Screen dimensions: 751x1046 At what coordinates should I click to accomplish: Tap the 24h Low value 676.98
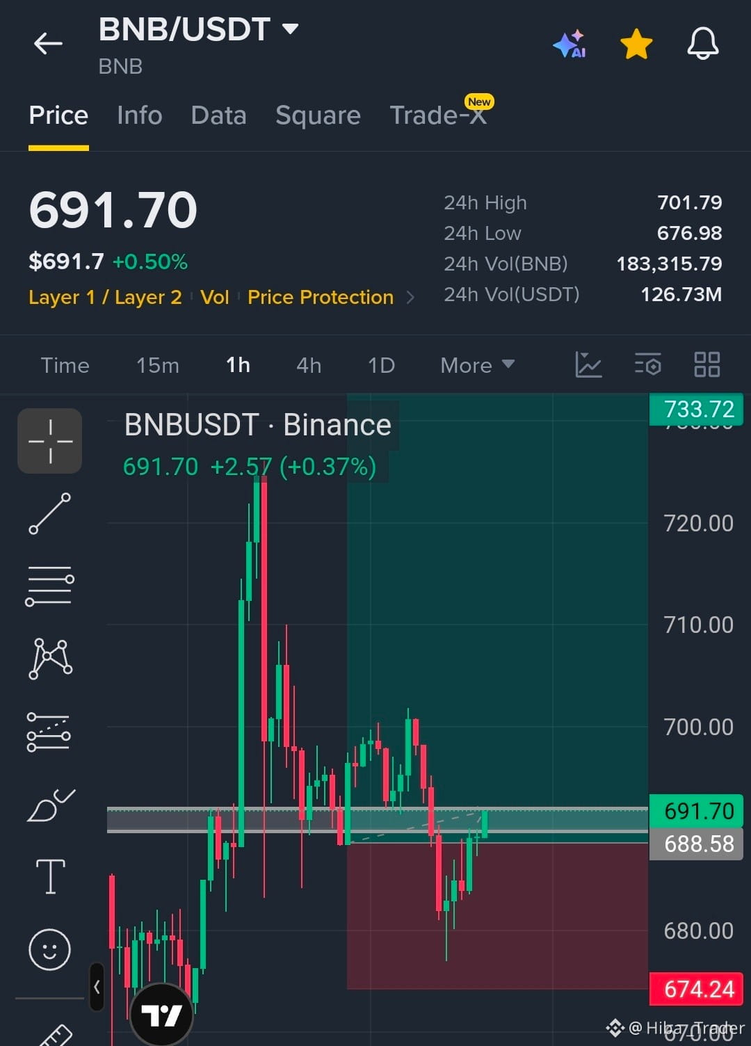point(690,233)
